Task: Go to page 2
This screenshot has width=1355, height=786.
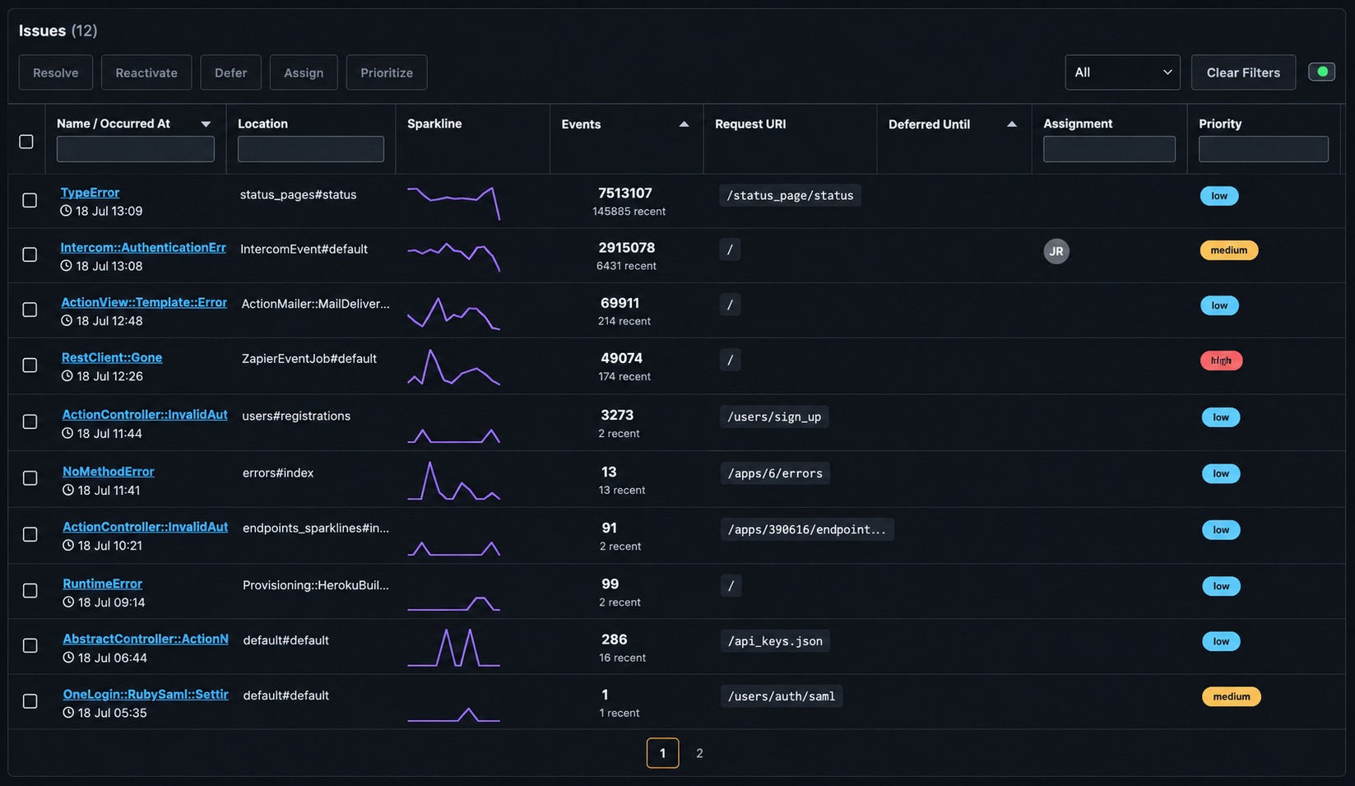Action: [x=699, y=753]
